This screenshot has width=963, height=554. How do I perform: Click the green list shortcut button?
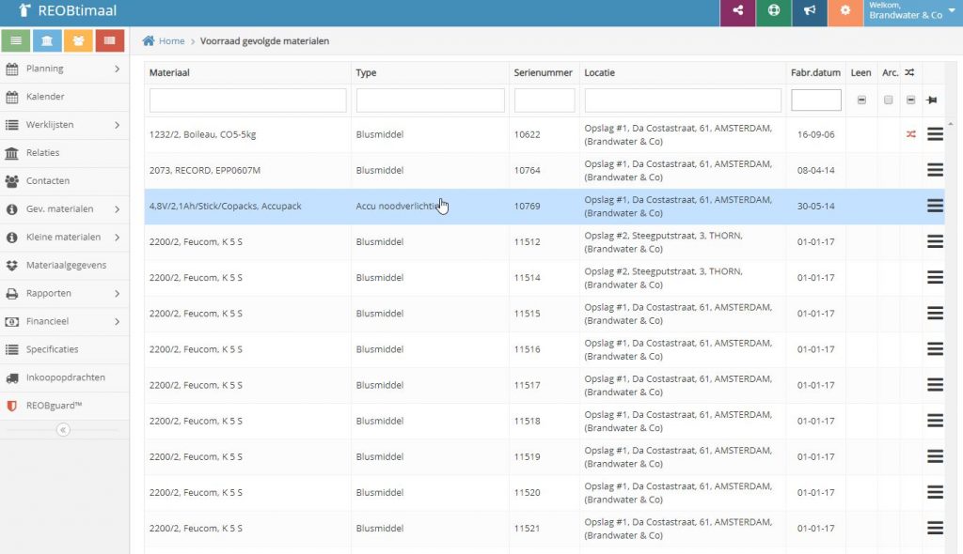click(x=16, y=40)
